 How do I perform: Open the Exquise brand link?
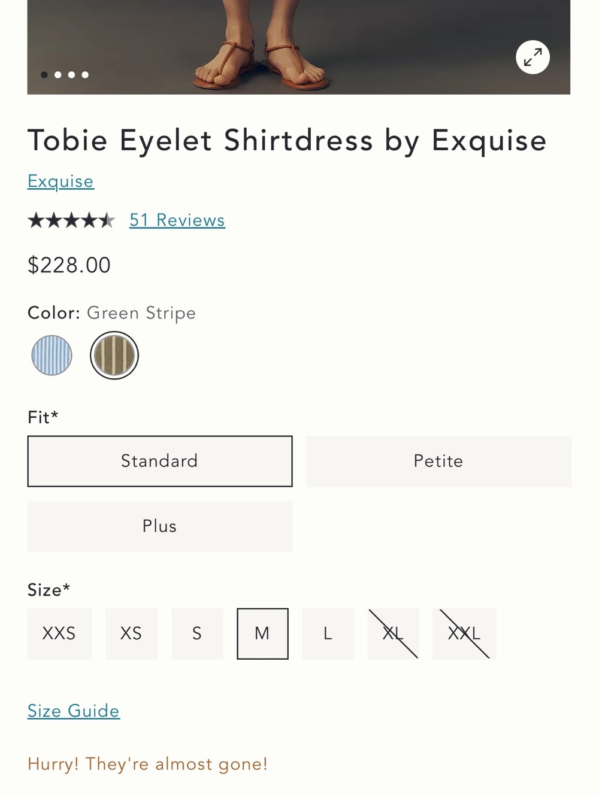[x=60, y=181]
